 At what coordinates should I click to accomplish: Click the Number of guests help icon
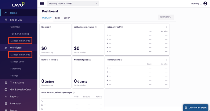click(x=90, y=60)
